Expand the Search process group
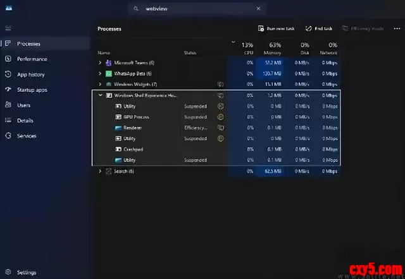Screen dimensions: 405x279 100,171
